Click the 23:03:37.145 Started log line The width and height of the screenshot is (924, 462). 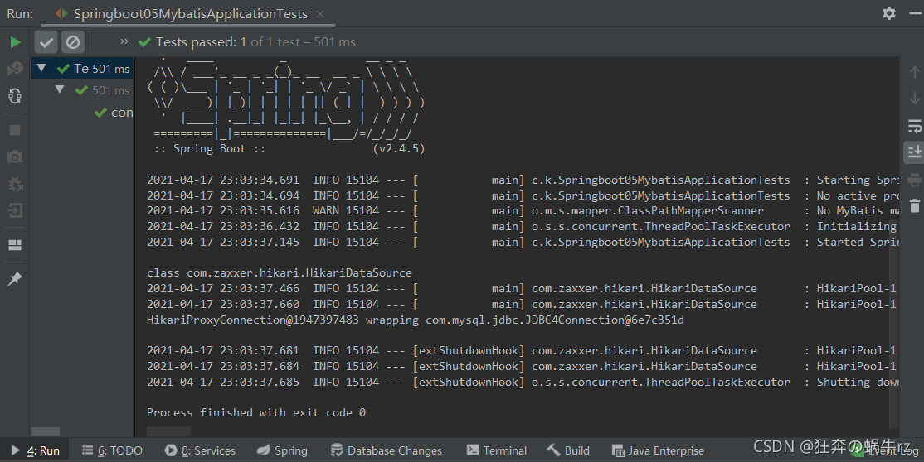click(522, 242)
